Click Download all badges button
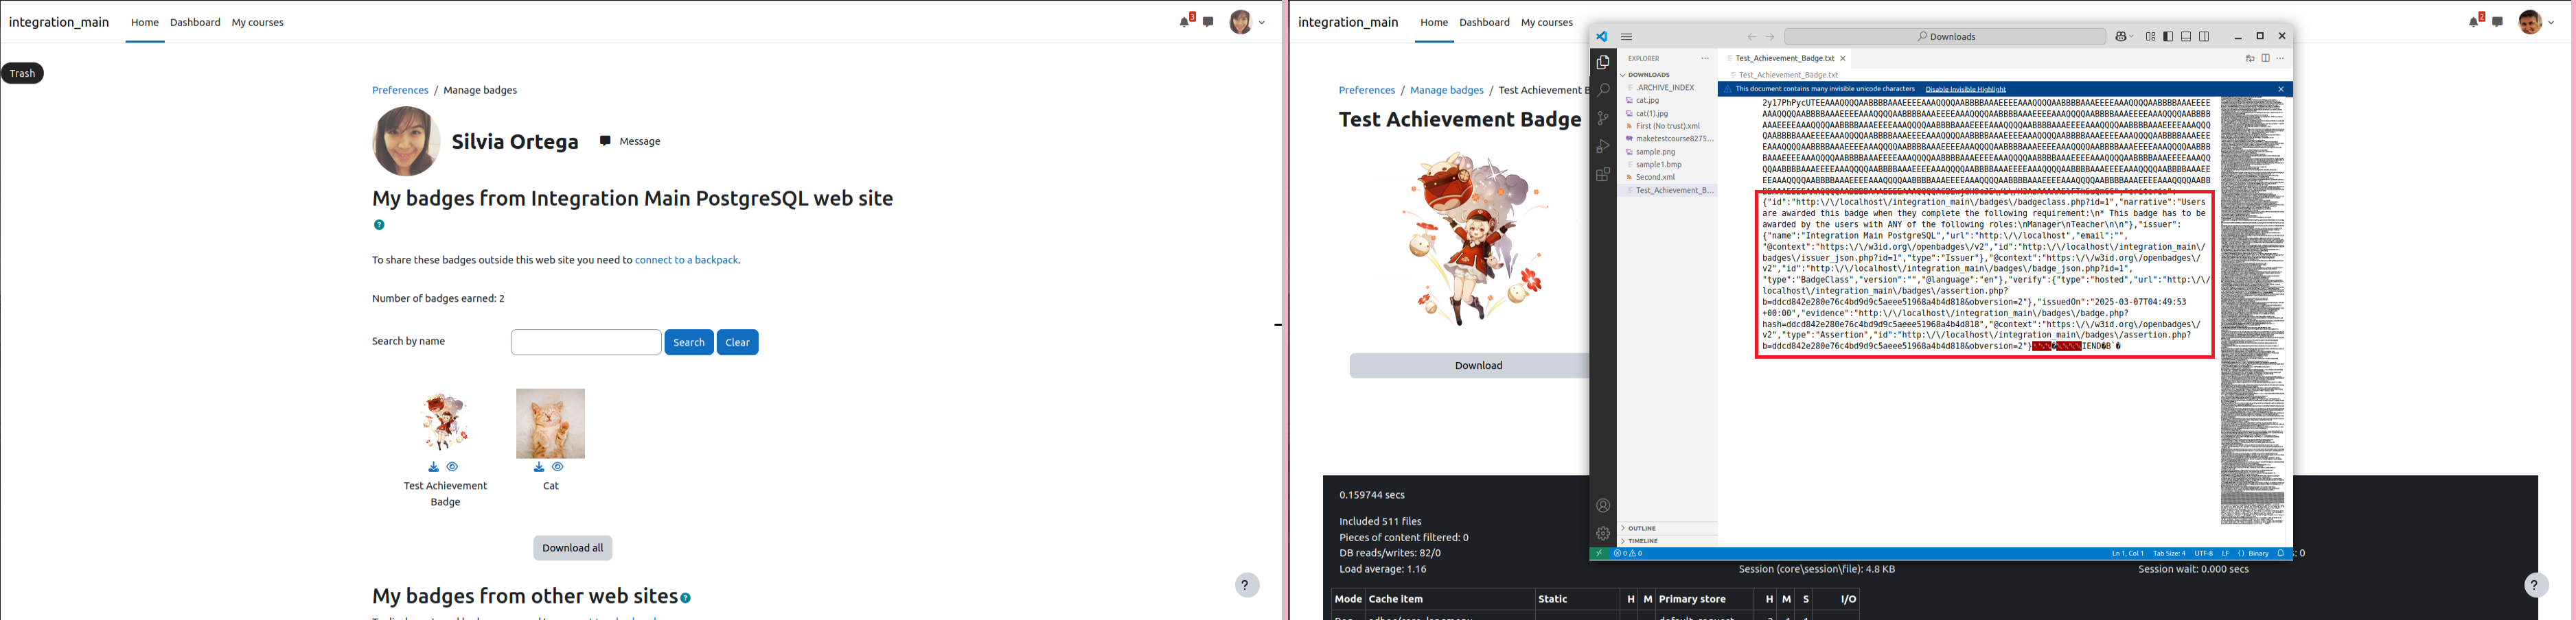2576x620 pixels. (x=573, y=548)
